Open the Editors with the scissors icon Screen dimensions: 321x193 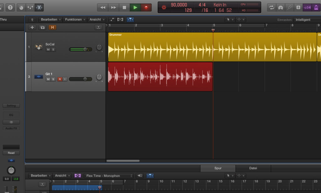click(x=39, y=7)
